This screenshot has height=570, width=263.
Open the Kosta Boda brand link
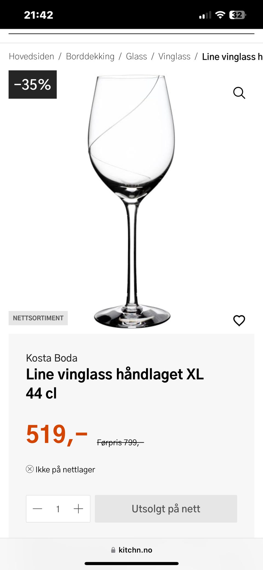(52, 358)
